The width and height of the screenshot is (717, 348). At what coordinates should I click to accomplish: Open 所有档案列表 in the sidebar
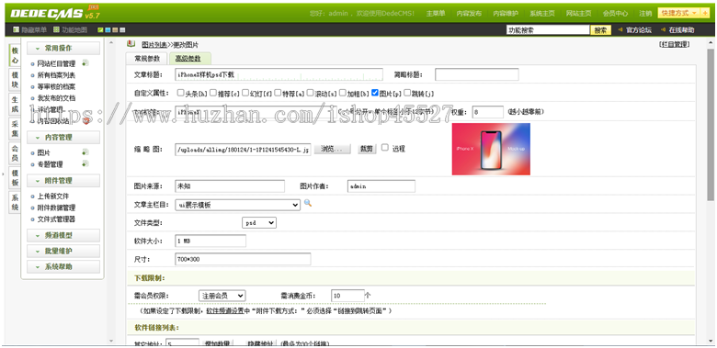coord(56,75)
